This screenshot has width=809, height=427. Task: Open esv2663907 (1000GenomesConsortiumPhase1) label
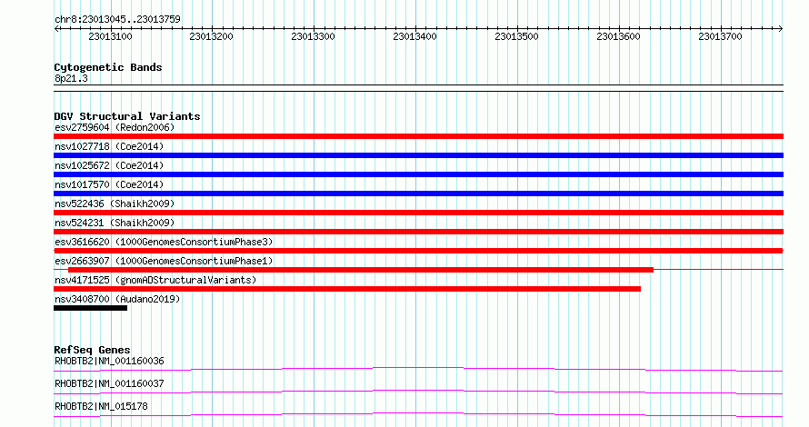click(x=164, y=261)
